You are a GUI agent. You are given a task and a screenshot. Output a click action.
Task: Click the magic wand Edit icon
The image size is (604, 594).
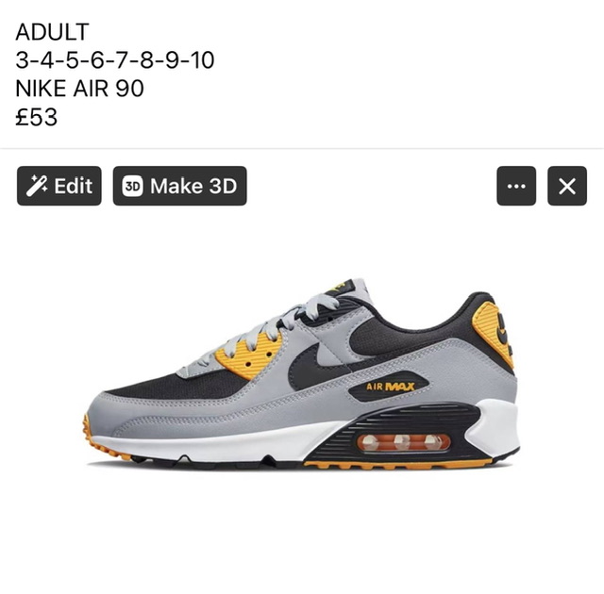[37, 186]
